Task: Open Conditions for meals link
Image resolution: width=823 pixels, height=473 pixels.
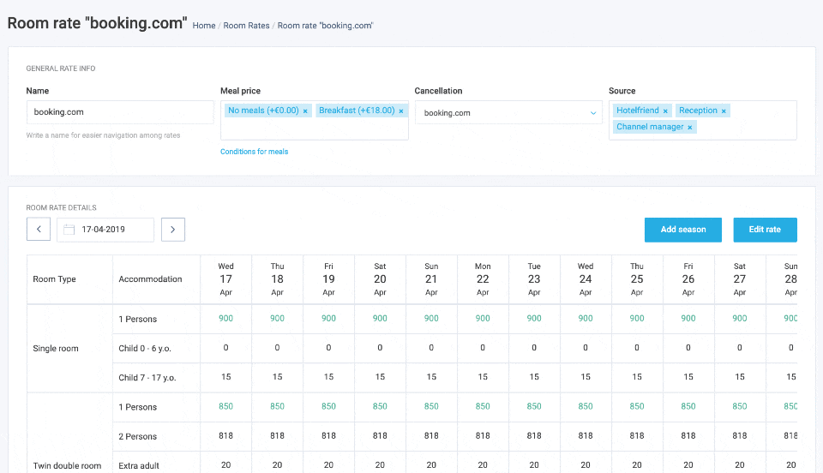Action: coord(254,152)
